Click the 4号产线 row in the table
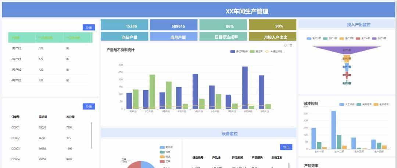This screenshot has width=397, height=168. (50, 80)
